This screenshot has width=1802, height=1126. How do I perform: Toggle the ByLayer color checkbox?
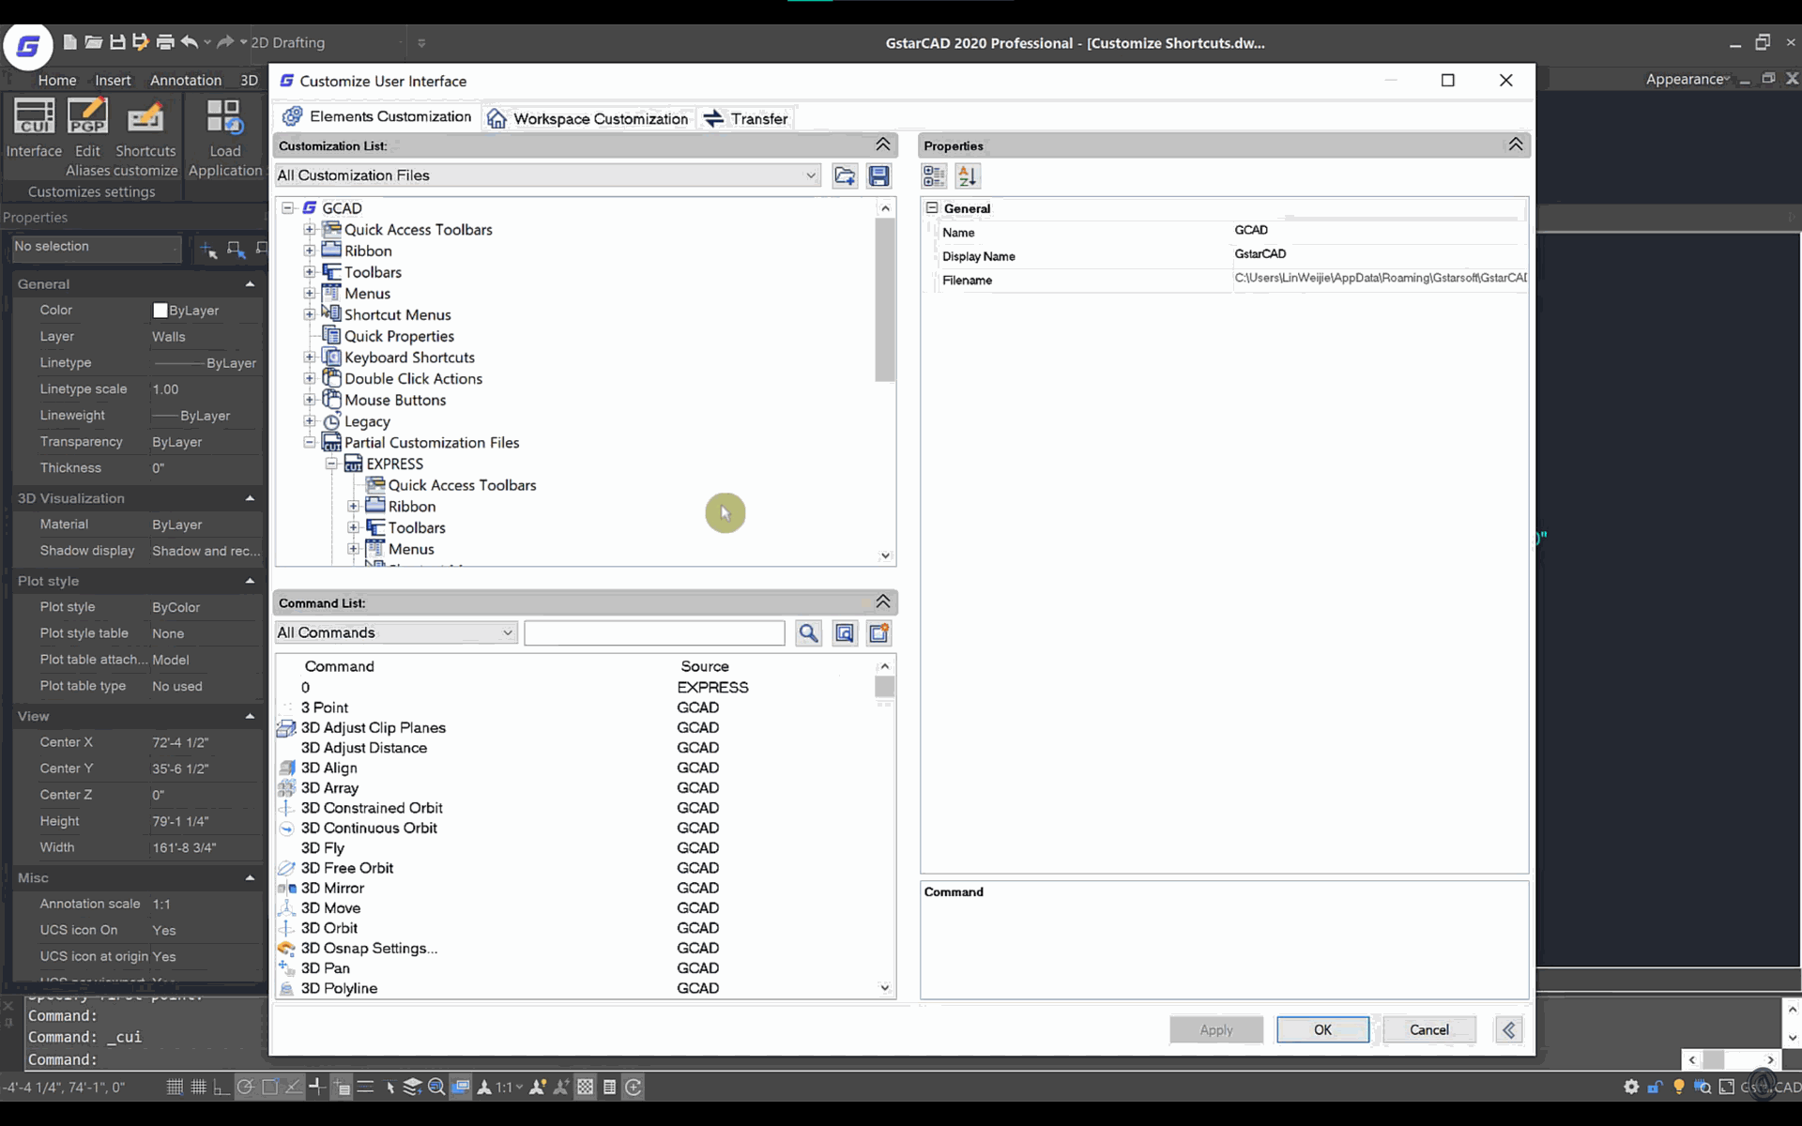coord(161,310)
